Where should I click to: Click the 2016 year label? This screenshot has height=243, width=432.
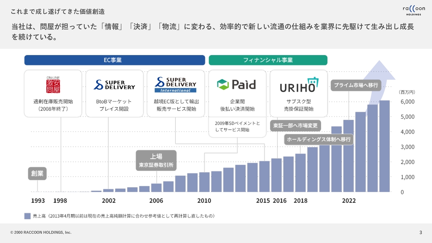click(x=280, y=200)
